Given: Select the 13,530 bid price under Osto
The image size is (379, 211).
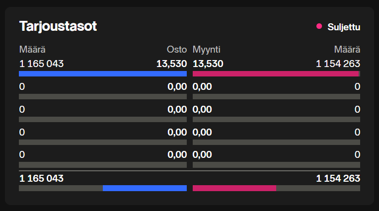Looking at the screenshot, I should [171, 64].
